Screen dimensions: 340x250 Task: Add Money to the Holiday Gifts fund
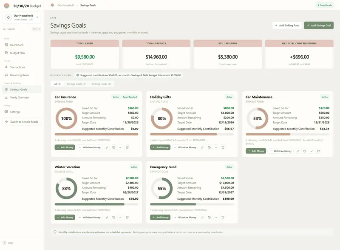160,147
